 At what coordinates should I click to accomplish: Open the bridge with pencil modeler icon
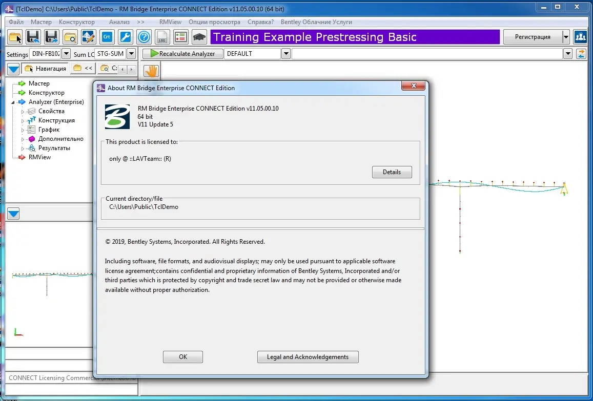point(89,37)
